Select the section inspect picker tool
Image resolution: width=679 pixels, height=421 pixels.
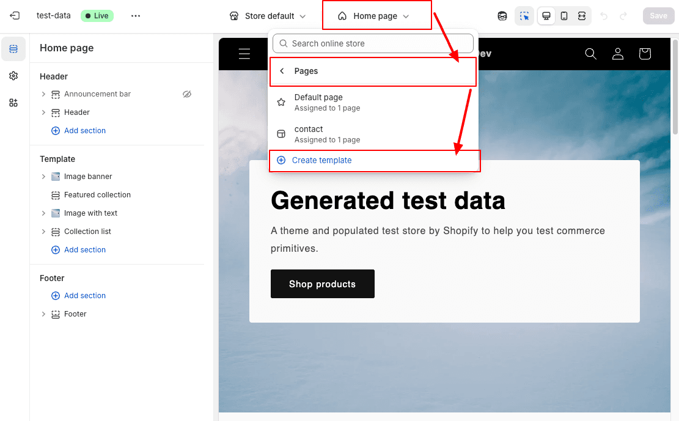pyautogui.click(x=524, y=16)
